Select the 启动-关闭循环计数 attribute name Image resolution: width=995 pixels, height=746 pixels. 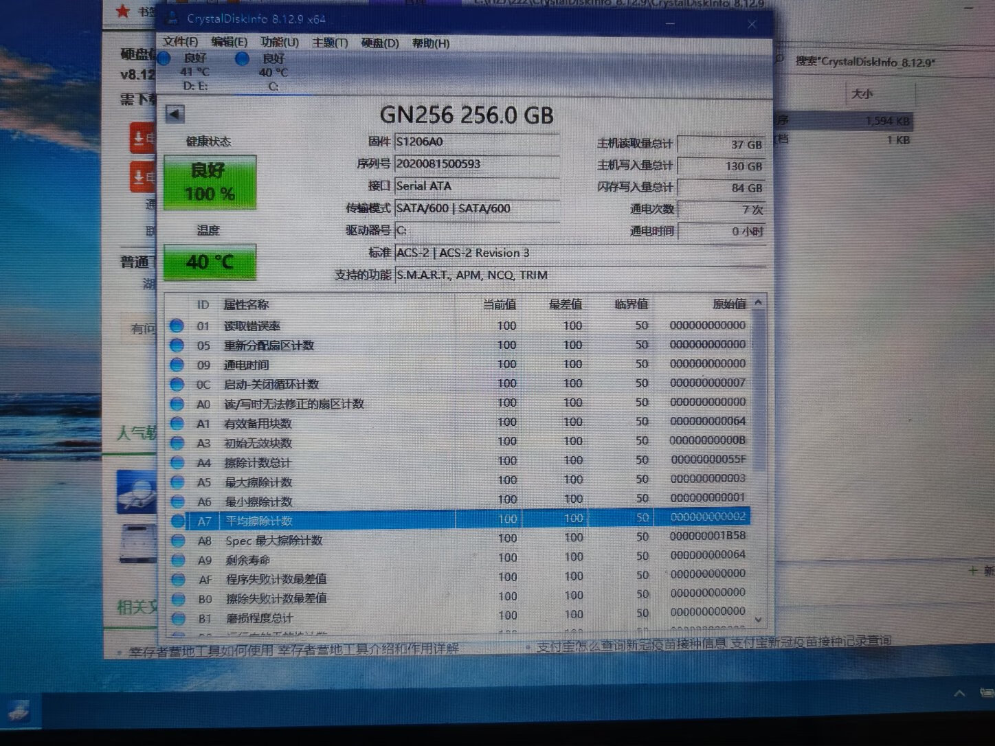point(271,385)
